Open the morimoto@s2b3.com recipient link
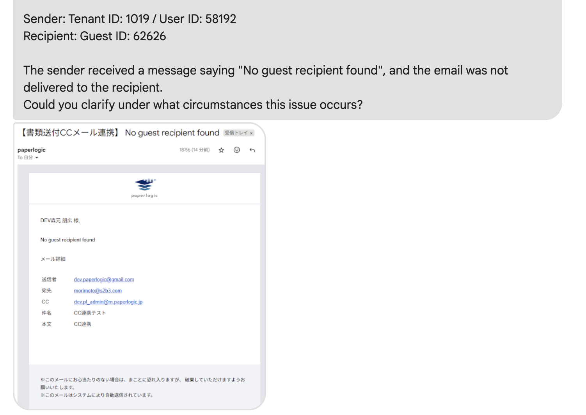The height and width of the screenshot is (415, 586). pos(98,291)
